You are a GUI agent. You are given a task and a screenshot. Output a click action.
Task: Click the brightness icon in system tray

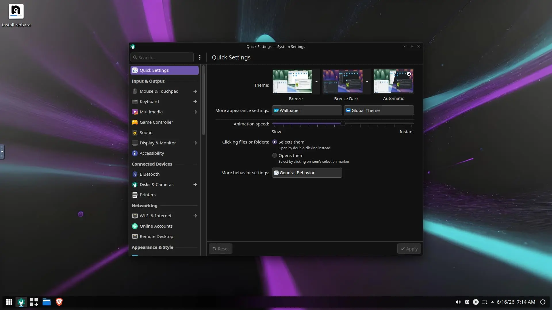click(x=467, y=302)
